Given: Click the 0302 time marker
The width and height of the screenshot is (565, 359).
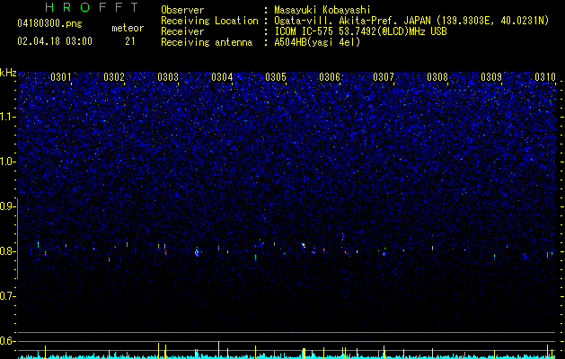Looking at the screenshot, I should coord(114,77).
